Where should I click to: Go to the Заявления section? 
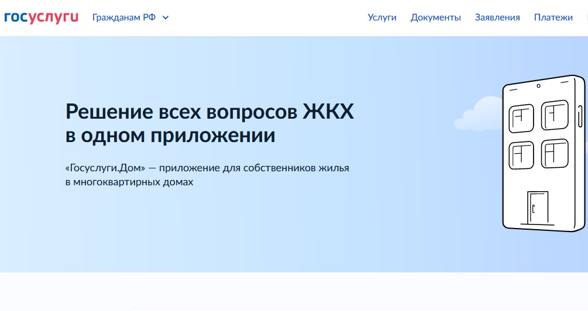(x=497, y=18)
